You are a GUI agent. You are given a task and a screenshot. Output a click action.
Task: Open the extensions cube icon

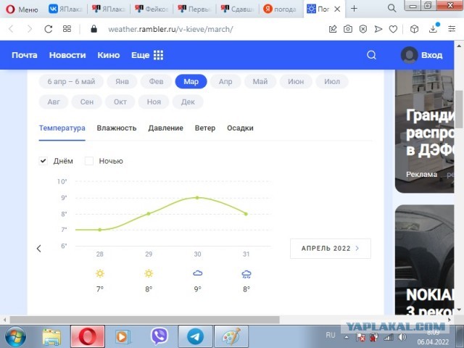[414, 29]
